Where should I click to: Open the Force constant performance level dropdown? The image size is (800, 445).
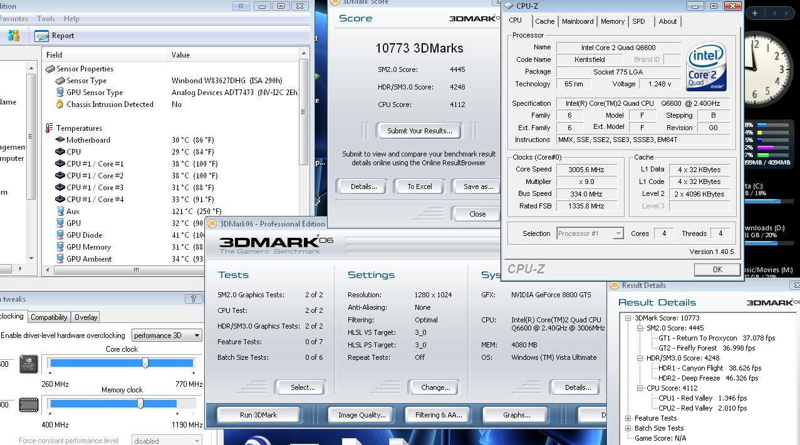[x=167, y=441]
